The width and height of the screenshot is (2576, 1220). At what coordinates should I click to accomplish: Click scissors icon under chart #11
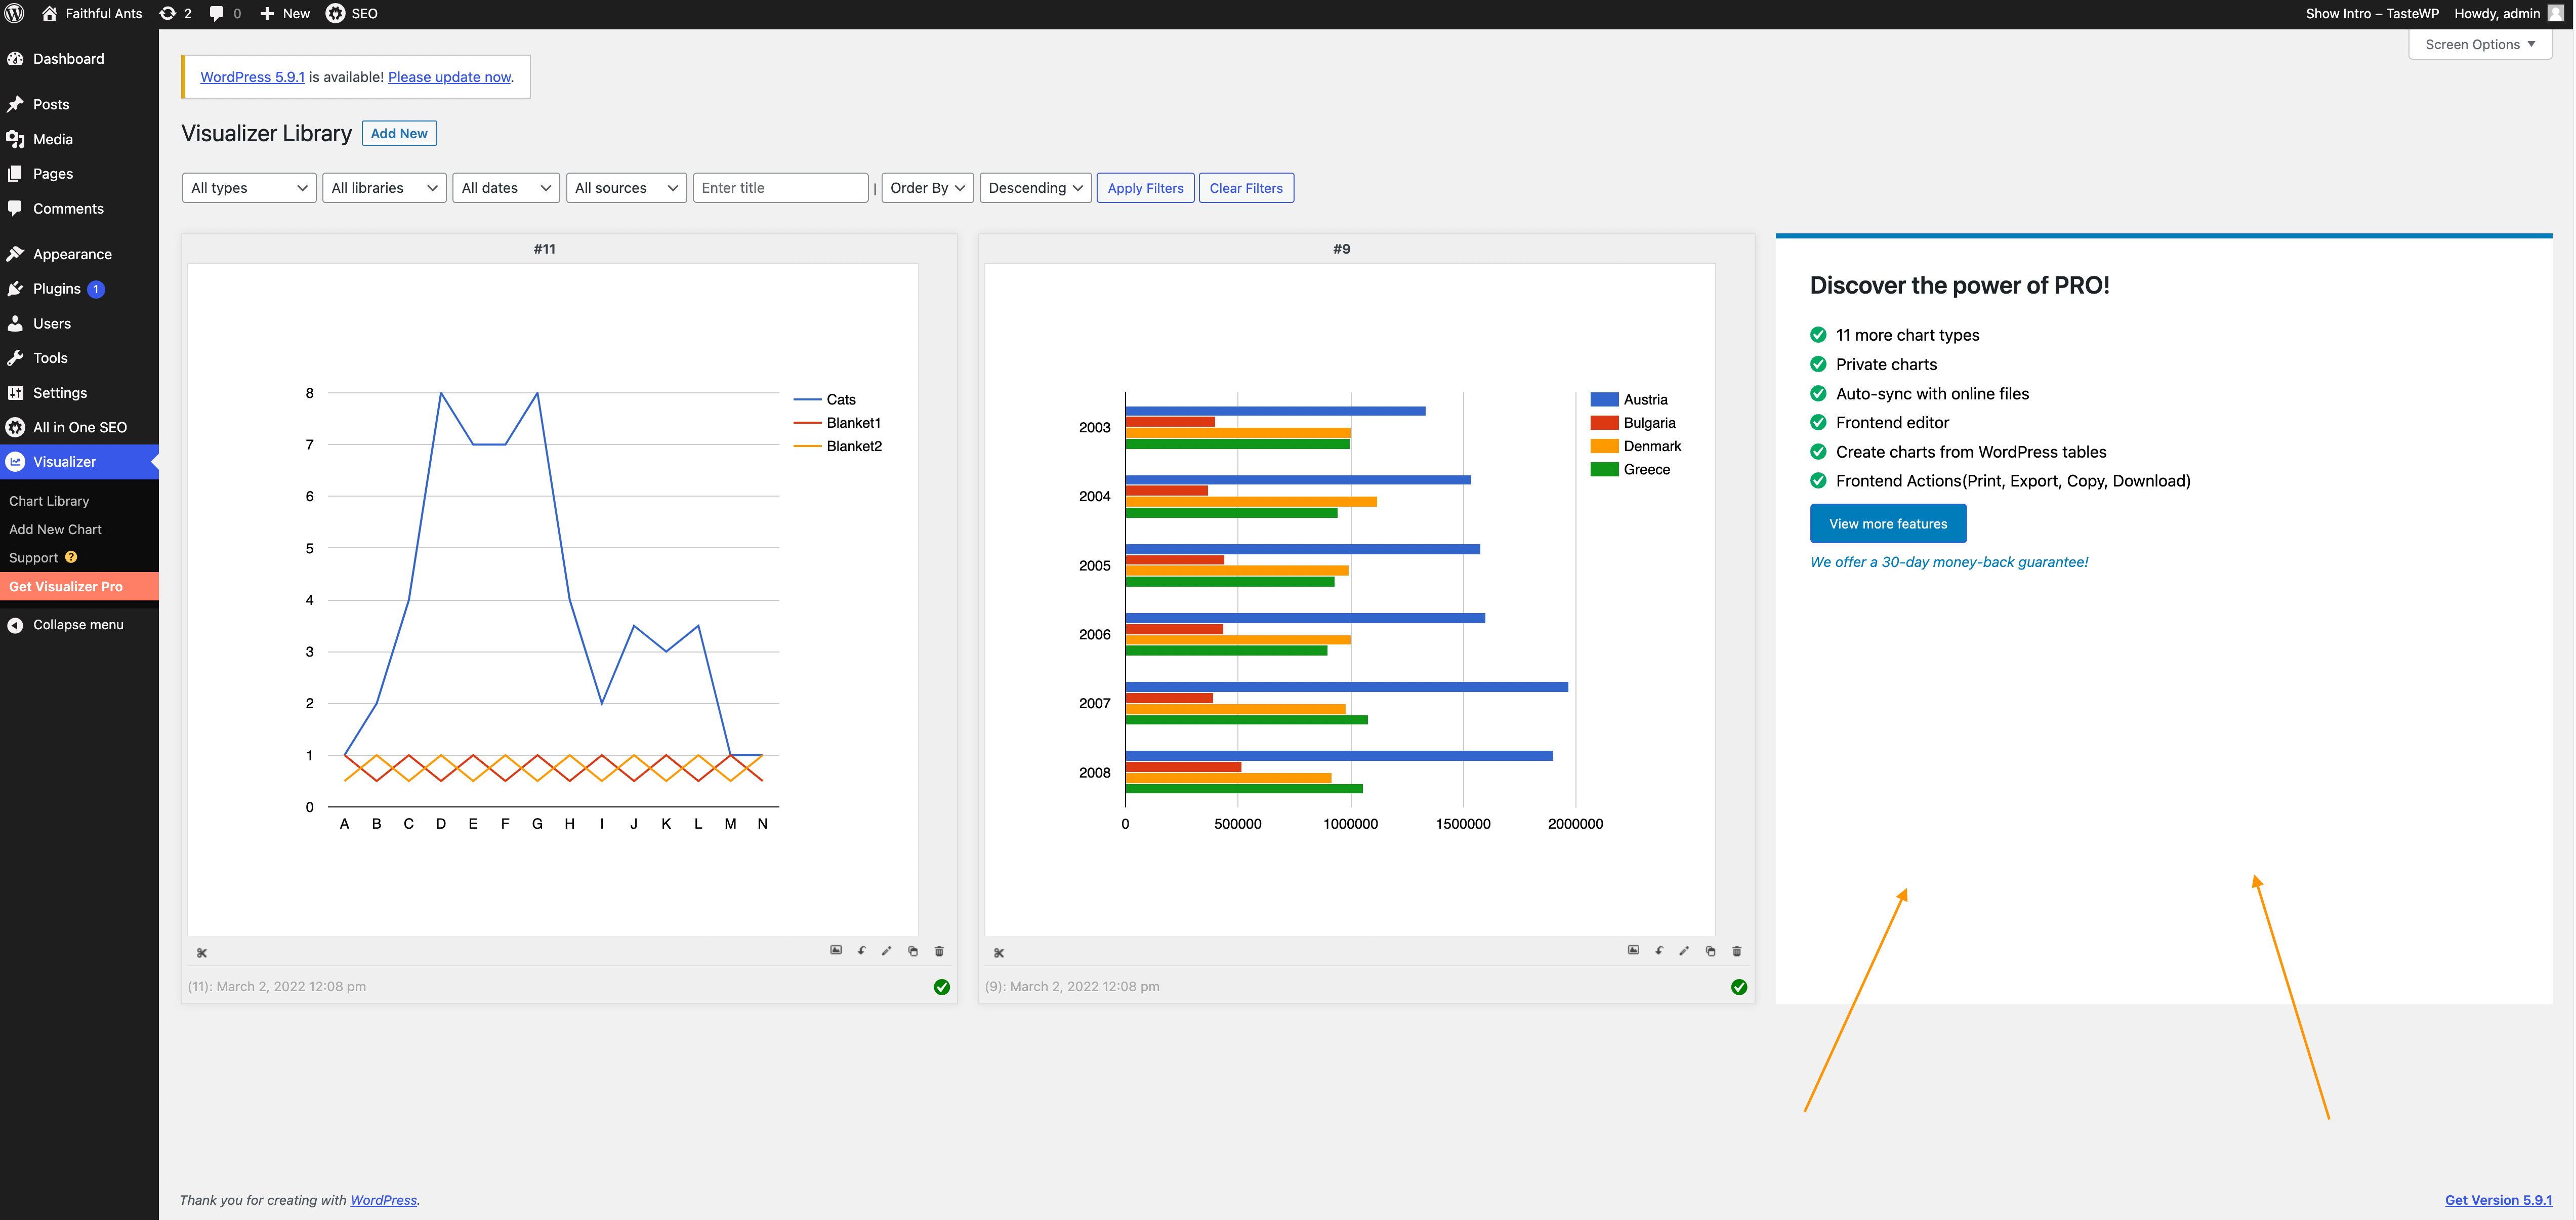coord(202,953)
